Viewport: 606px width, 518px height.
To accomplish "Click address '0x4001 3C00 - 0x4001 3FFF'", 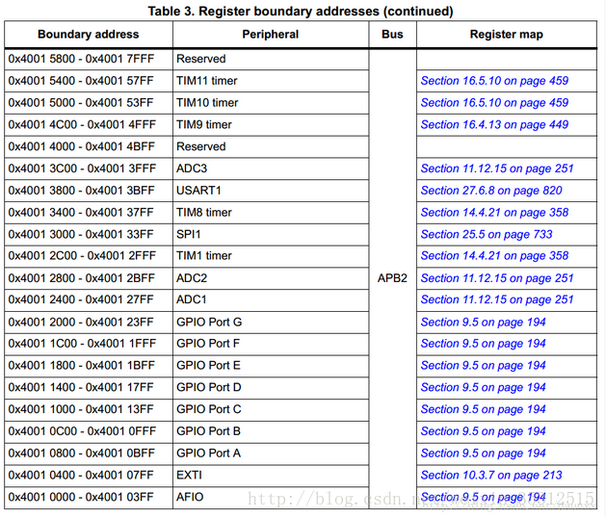I will tap(82, 168).
